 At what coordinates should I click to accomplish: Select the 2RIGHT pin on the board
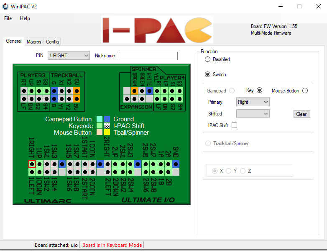pyautogui.click(x=107, y=164)
